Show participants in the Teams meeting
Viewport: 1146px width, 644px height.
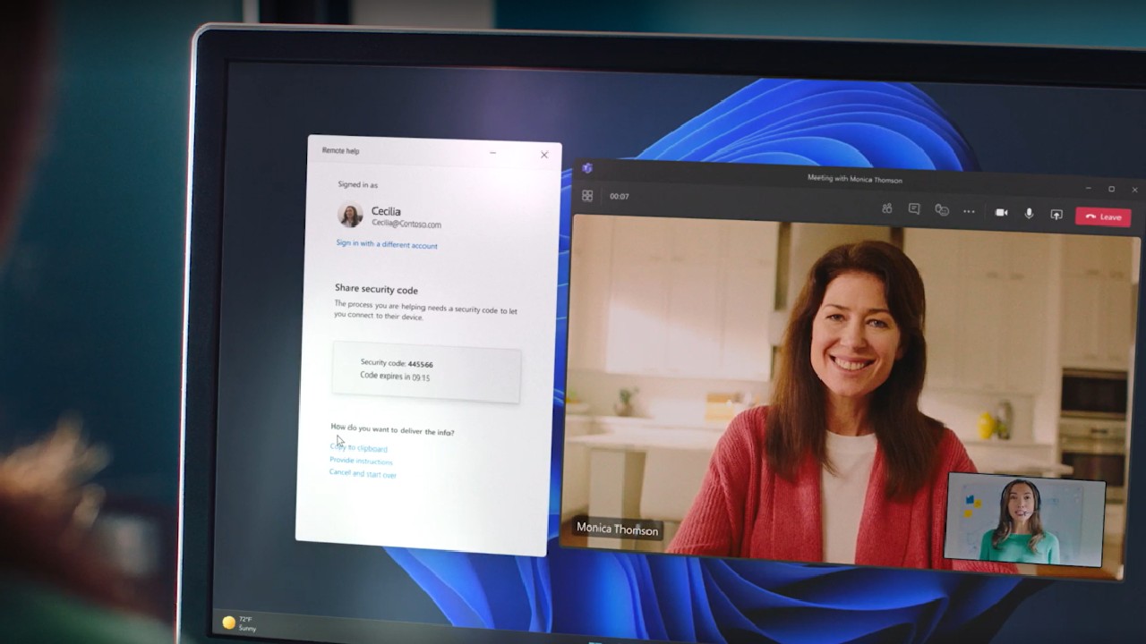click(886, 208)
